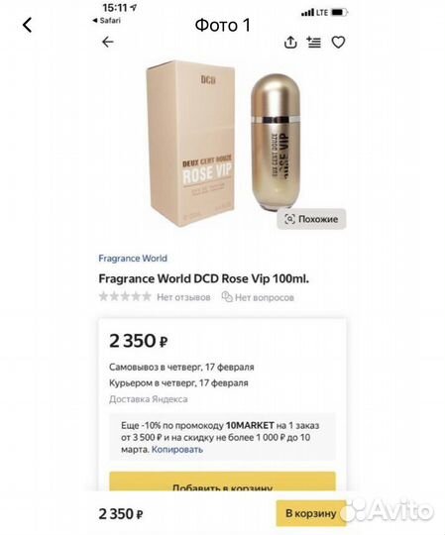Viewport: 445px width, 535px height.
Task: Go back with the large chevron arrow
Action: click(28, 25)
